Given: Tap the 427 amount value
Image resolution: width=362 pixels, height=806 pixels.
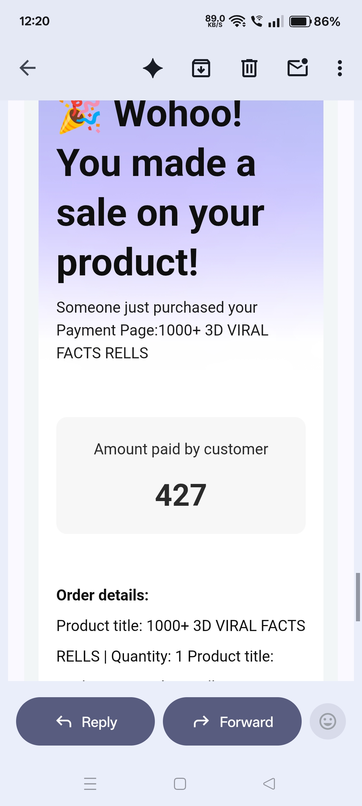Looking at the screenshot, I should 181,495.
